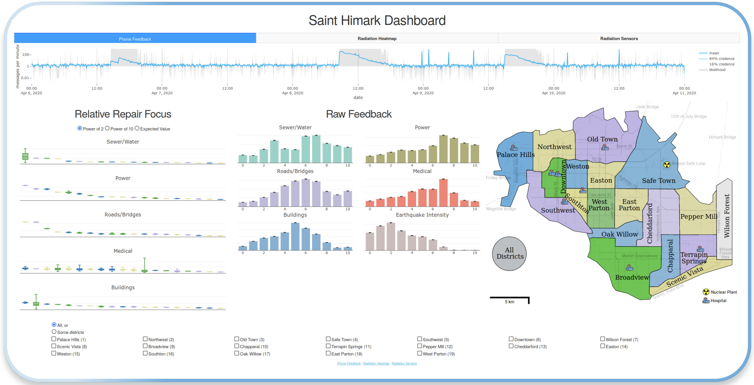754x385 pixels.
Task: Select the 'Some districts' radio option
Action: [54, 332]
